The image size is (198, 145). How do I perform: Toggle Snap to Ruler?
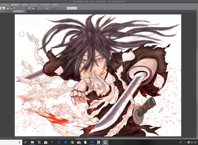click(51, 8)
